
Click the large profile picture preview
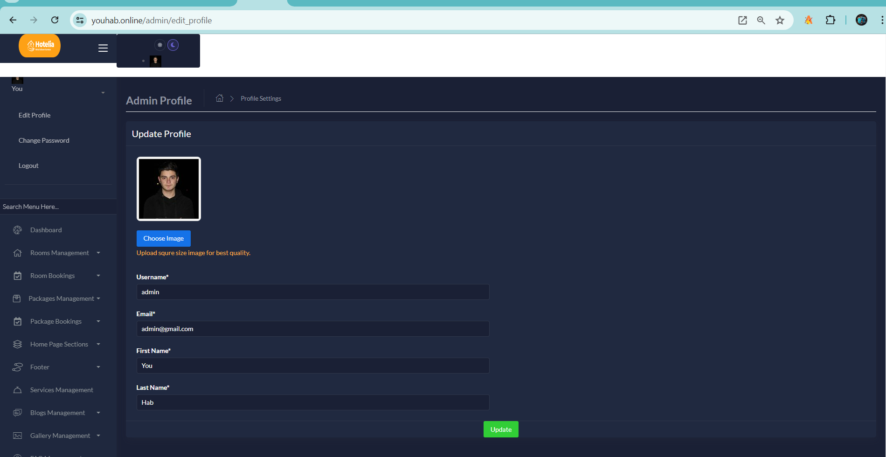pos(169,189)
